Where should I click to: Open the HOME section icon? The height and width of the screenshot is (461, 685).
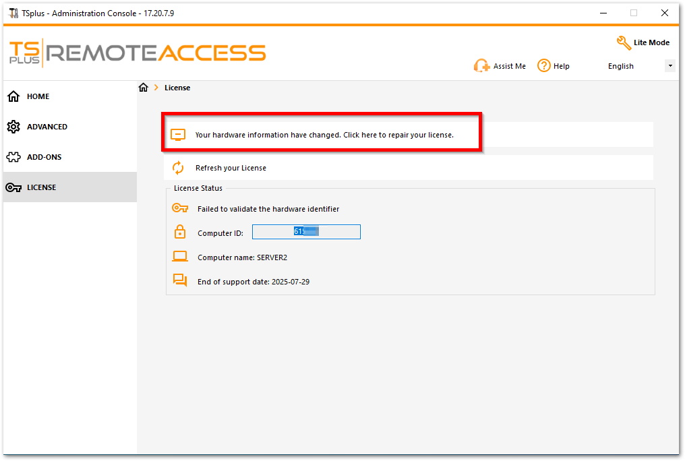pyautogui.click(x=14, y=96)
